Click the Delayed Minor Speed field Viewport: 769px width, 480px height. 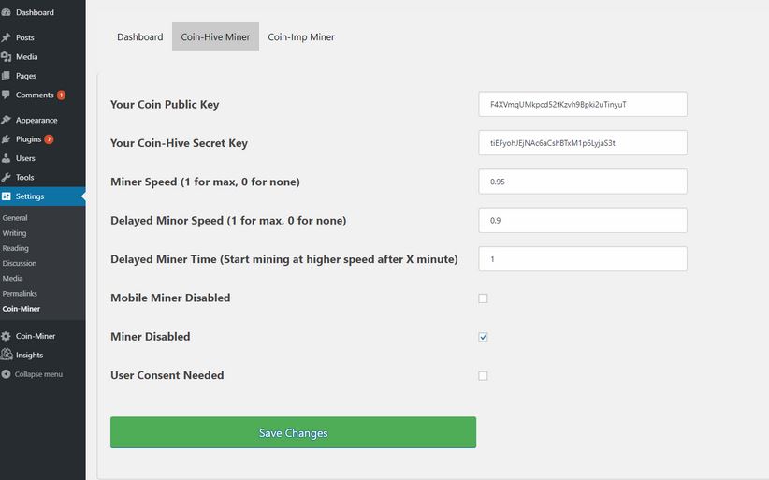point(583,220)
